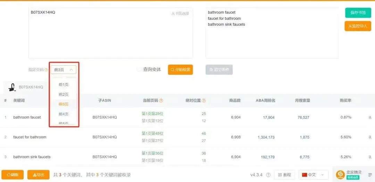Click help icon beside 绝对位置 header
Screen dimensions: 375x182
pyautogui.click(x=203, y=101)
